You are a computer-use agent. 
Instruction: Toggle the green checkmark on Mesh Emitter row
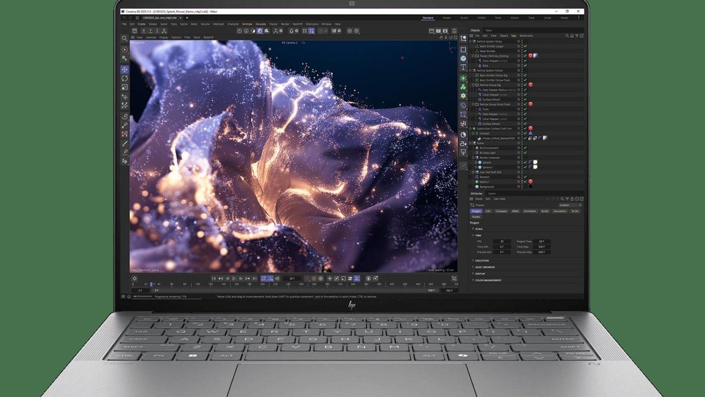pos(525,51)
